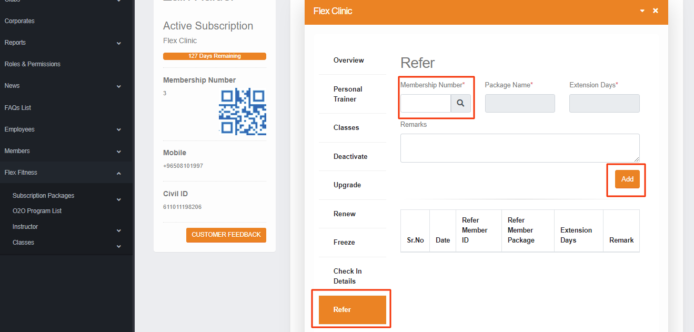Screen dimensions: 694x332
Task: Focus the Membership Number input field
Action: [x=425, y=104]
